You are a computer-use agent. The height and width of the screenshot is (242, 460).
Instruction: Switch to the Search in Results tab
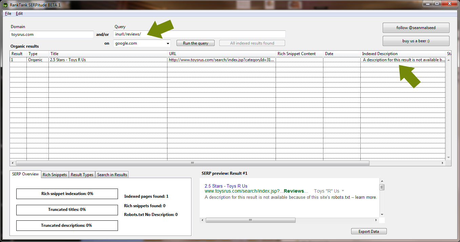click(x=112, y=175)
